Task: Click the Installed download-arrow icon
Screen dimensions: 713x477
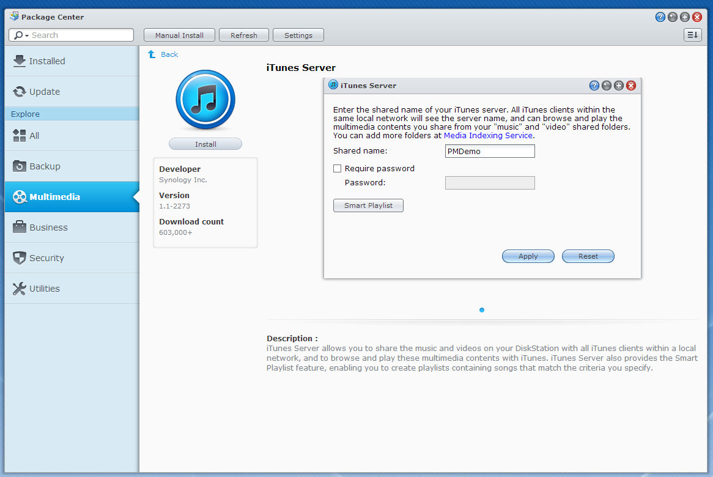Action: pyautogui.click(x=19, y=61)
